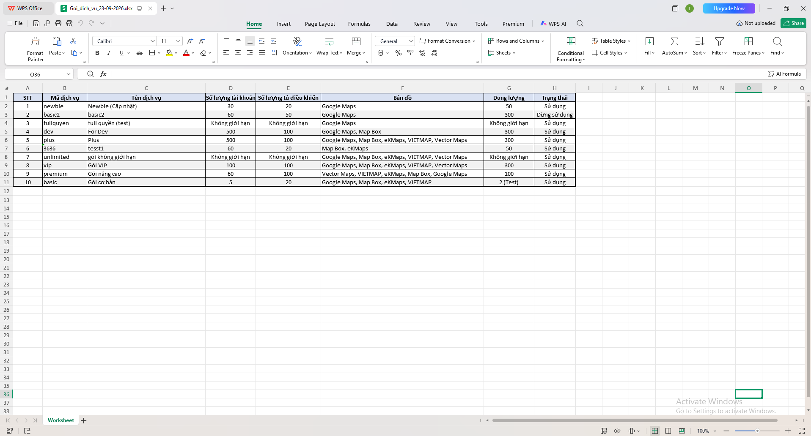Expand the Name Box dropdown arrow
811x436 pixels.
(x=69, y=74)
